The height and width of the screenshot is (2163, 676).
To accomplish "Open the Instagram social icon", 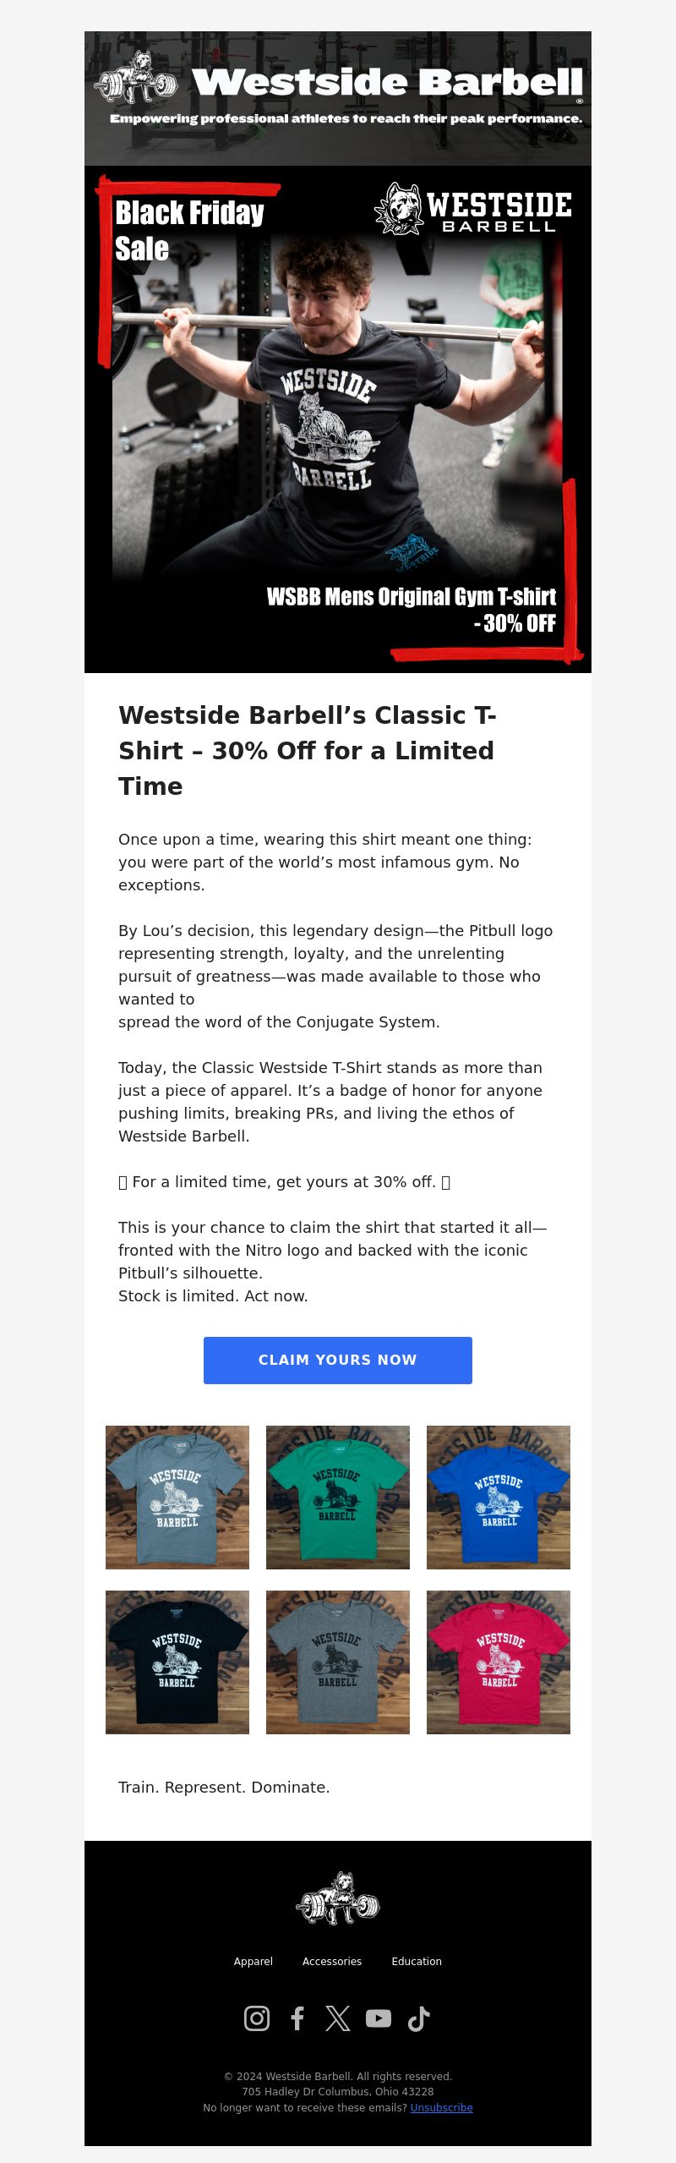I will tap(257, 2018).
